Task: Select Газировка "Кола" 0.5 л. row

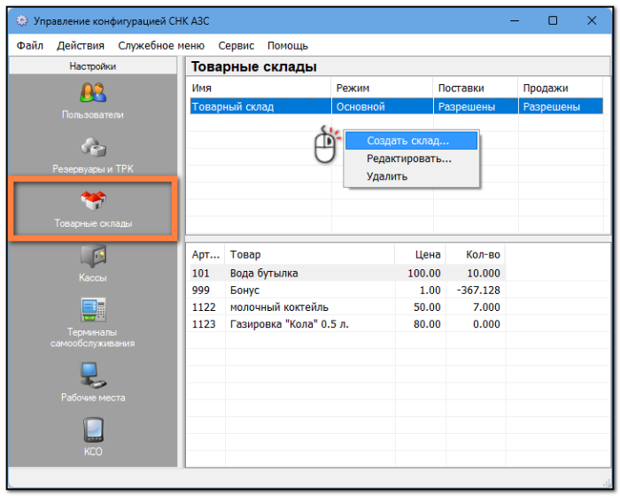Action: [347, 324]
